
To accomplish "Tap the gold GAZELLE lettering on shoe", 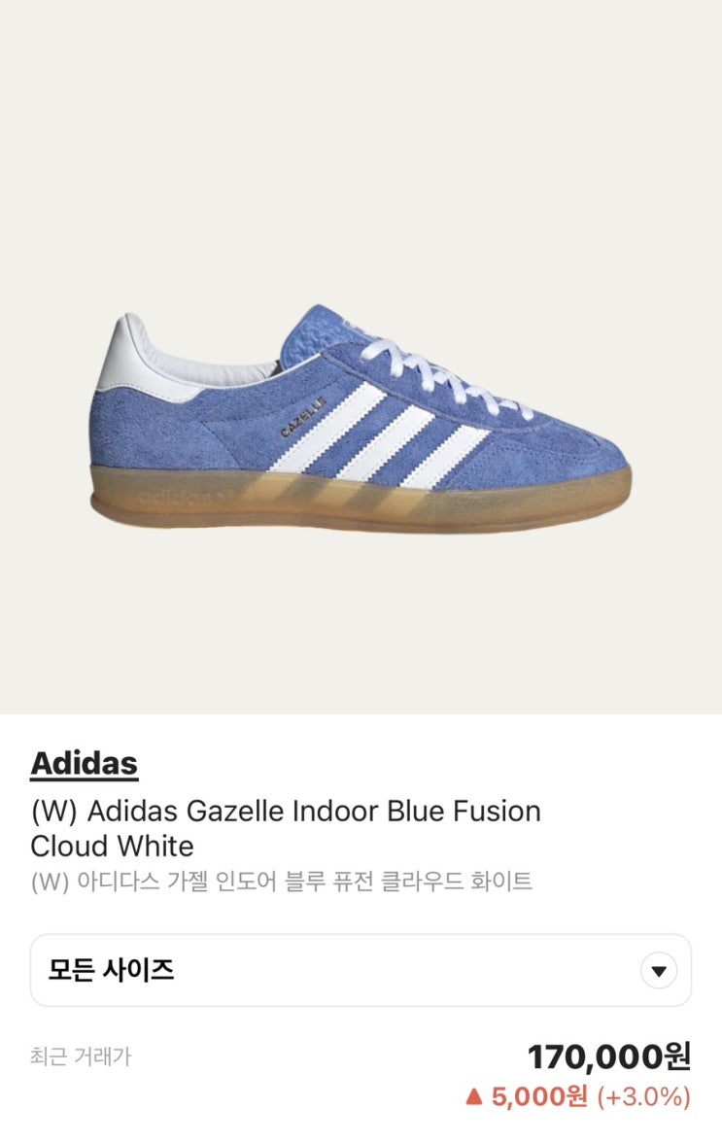I will coord(303,418).
